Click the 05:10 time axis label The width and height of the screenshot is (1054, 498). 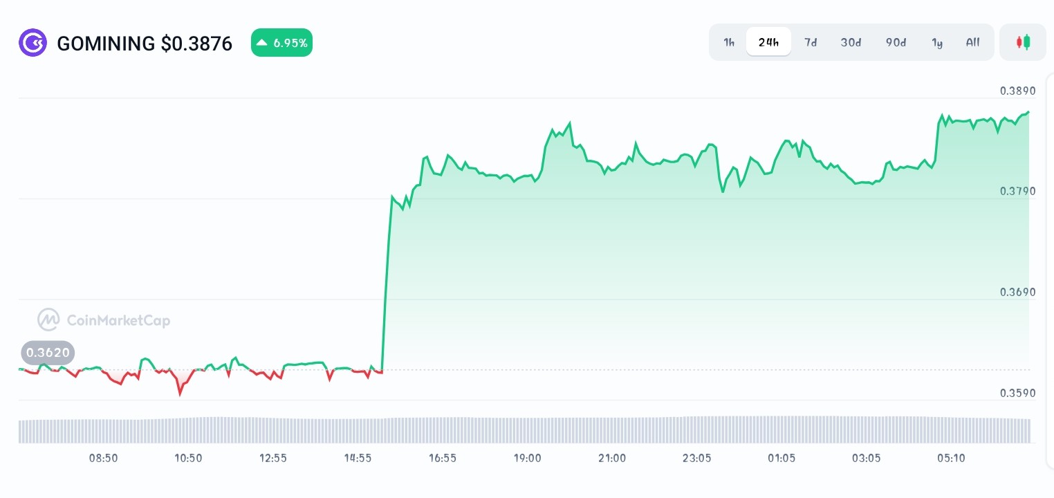[951, 458]
